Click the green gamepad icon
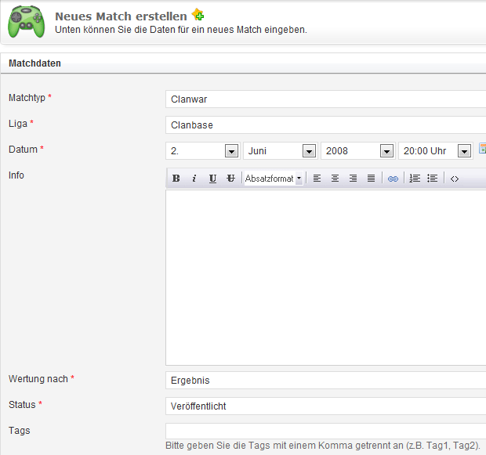This screenshot has height=455, width=486. coord(27,22)
